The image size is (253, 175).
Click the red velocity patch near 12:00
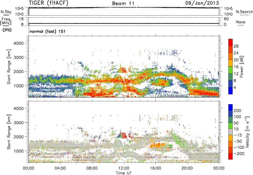(x=124, y=135)
